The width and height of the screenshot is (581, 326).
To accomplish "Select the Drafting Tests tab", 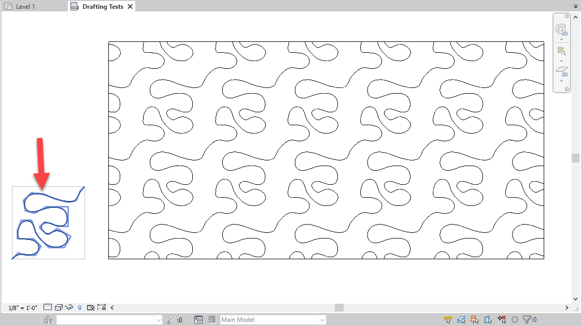I will pos(100,6).
